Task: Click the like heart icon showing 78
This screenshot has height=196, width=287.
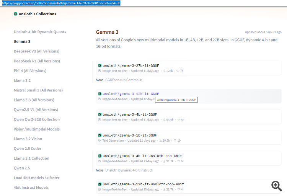Action: (178, 71)
